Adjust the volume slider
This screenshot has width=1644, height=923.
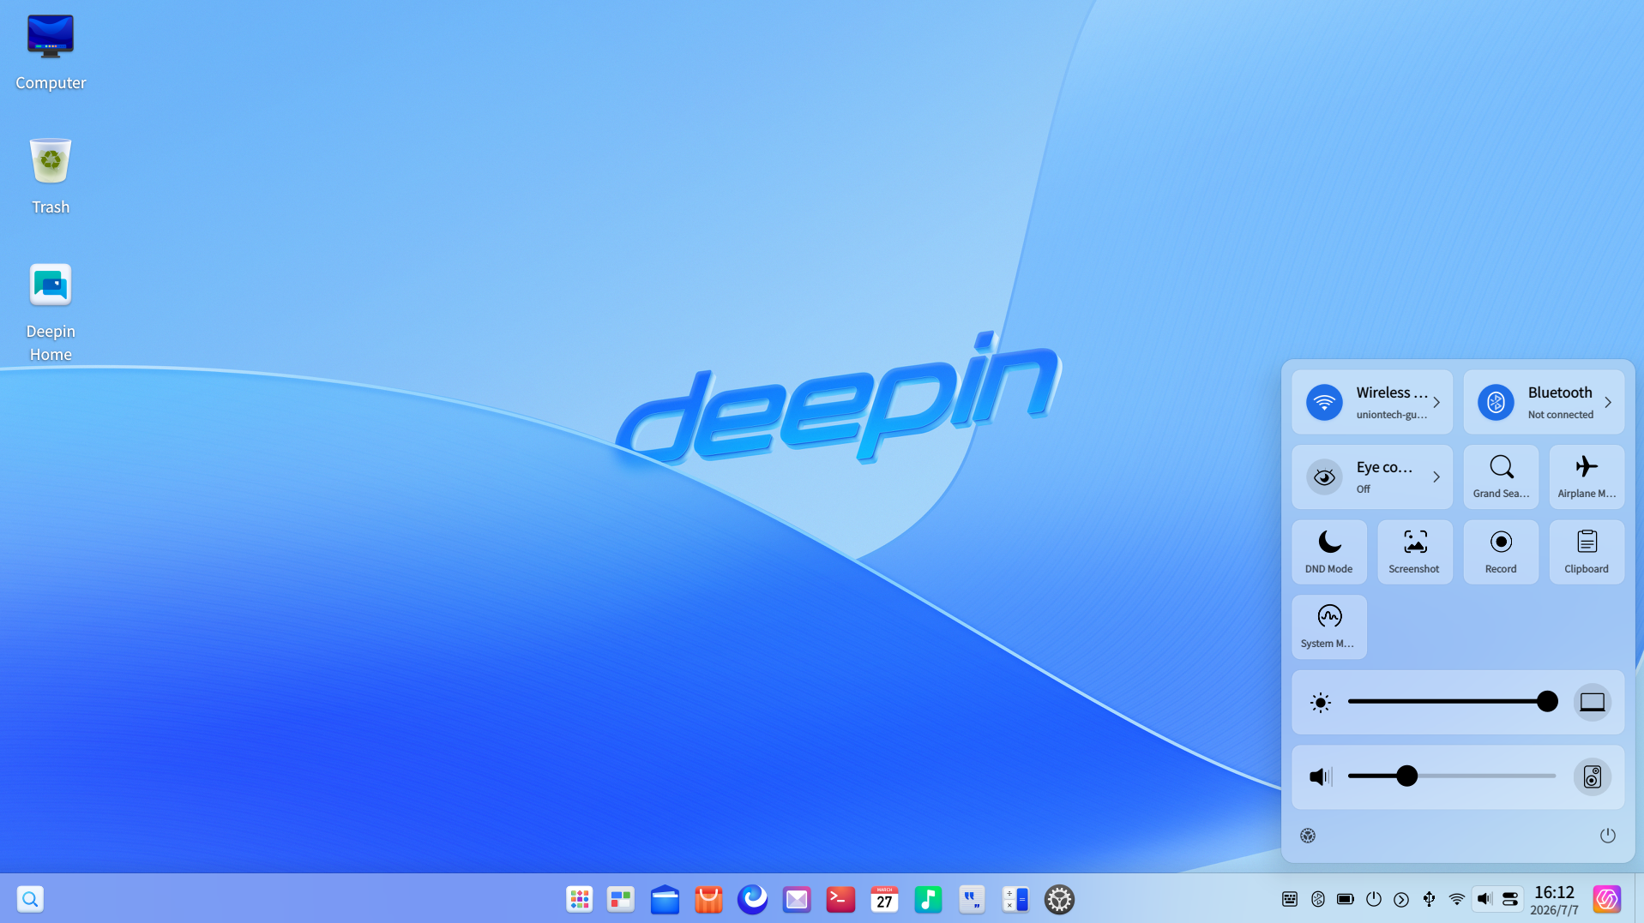tap(1453, 776)
